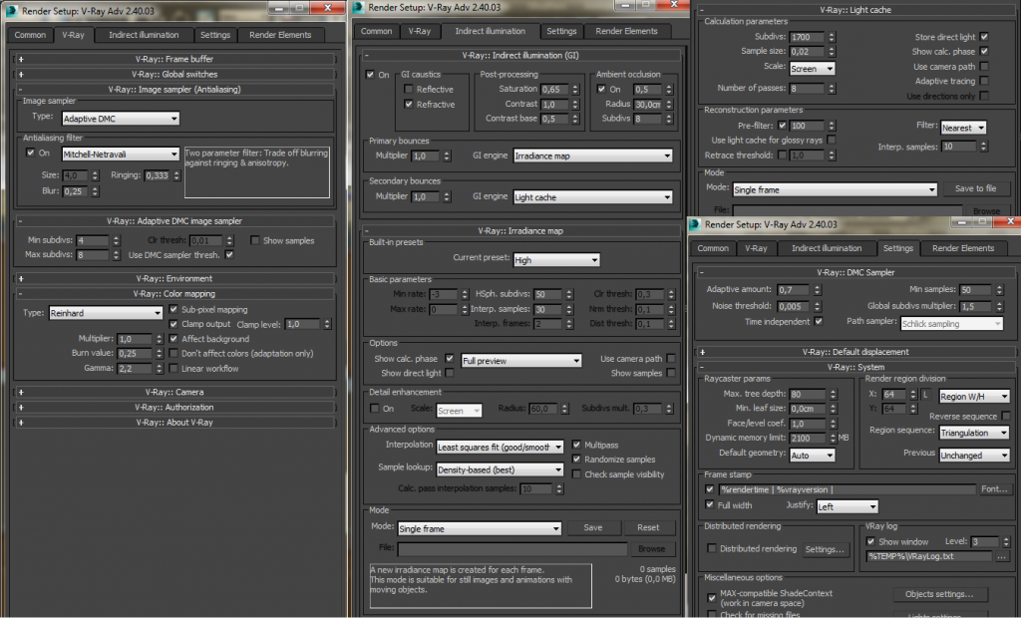Image resolution: width=1021 pixels, height=618 pixels.
Task: Open the Region sequence dropdown (Triangulation)
Action: click(x=974, y=433)
